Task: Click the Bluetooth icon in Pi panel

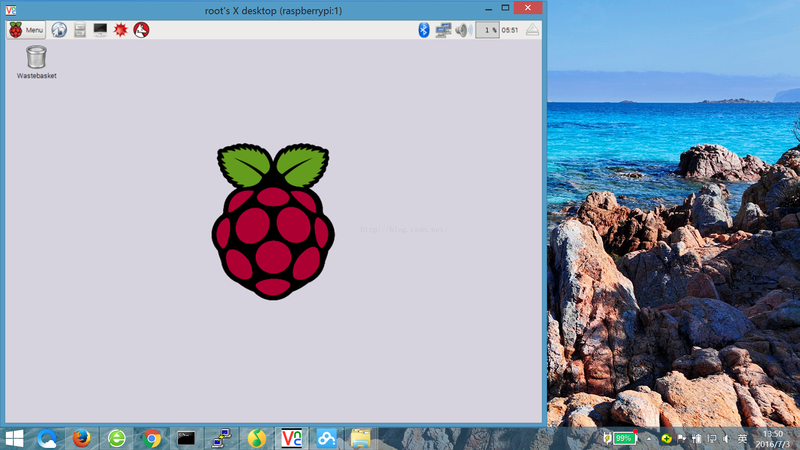Action: click(424, 30)
